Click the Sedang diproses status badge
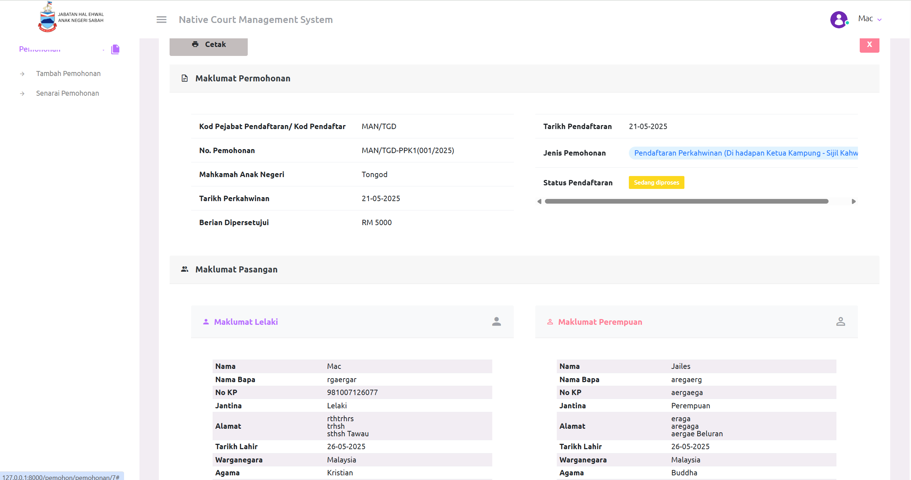911x480 pixels. tap(656, 182)
